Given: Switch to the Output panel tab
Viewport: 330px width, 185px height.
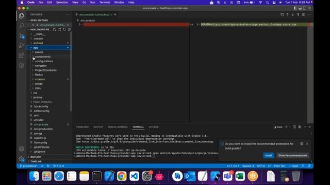Looking at the screenshot, I should point(98,127).
